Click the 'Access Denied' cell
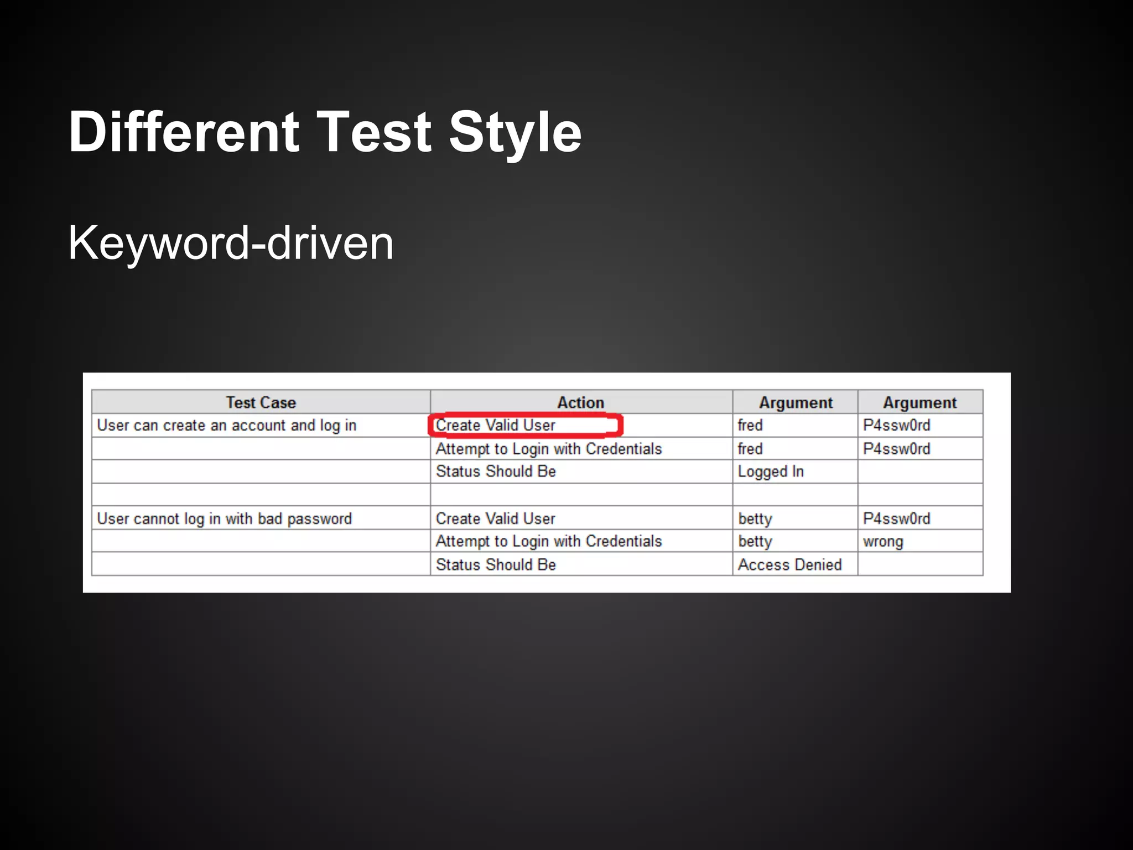 (789, 564)
